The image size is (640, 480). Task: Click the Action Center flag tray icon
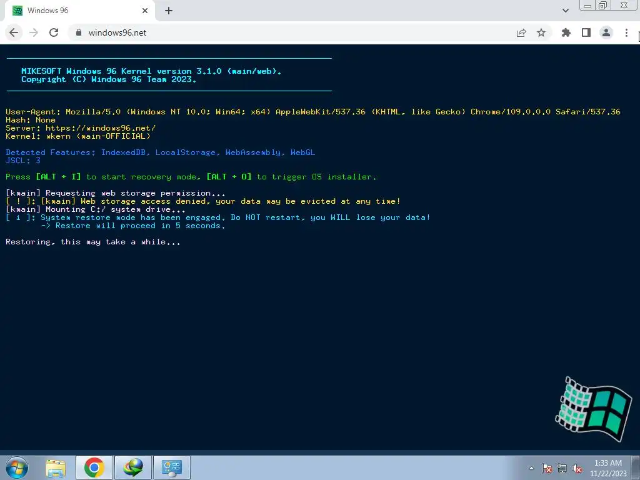click(x=547, y=468)
